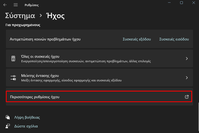Open the Συσκευές εισόδου troubleshooter link
The image size is (199, 133).
[174, 39]
